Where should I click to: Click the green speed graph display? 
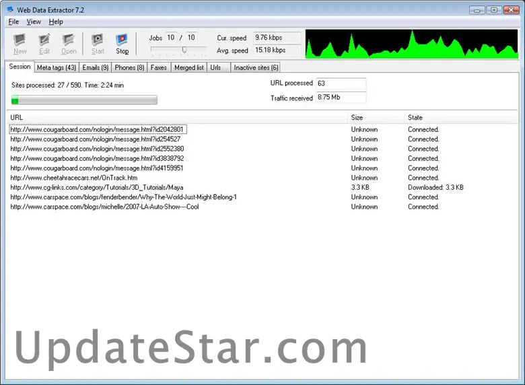click(x=411, y=44)
